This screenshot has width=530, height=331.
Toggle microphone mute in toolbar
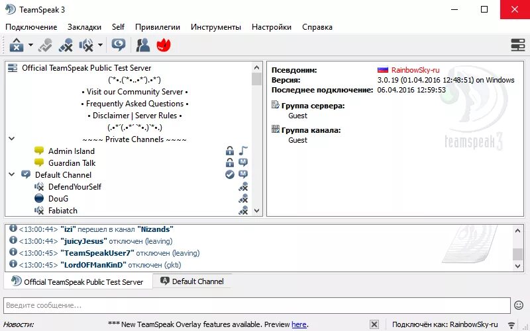tap(66, 45)
